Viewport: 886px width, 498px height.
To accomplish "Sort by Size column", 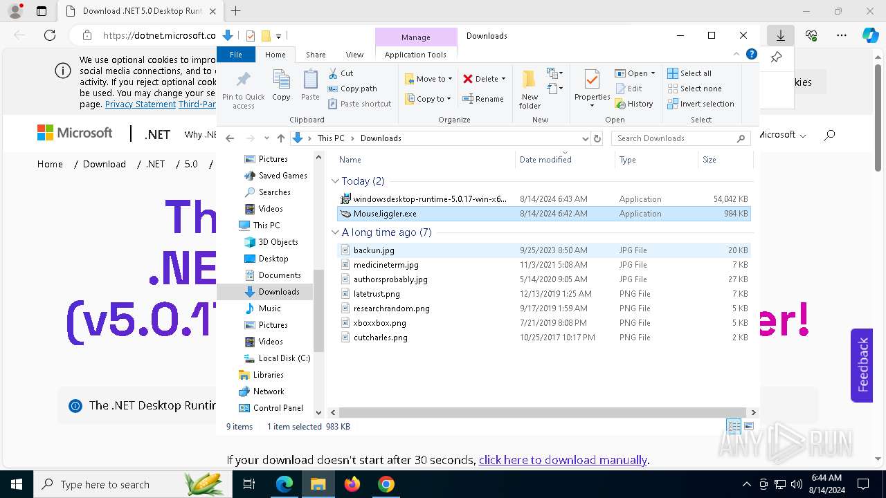I will [x=725, y=160].
